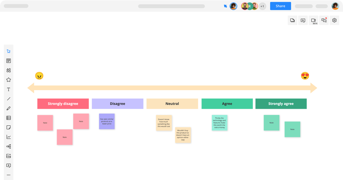Click the Share button
The image size is (343, 180).
280,6
